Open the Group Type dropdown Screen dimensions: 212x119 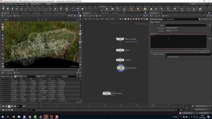(x=173, y=28)
